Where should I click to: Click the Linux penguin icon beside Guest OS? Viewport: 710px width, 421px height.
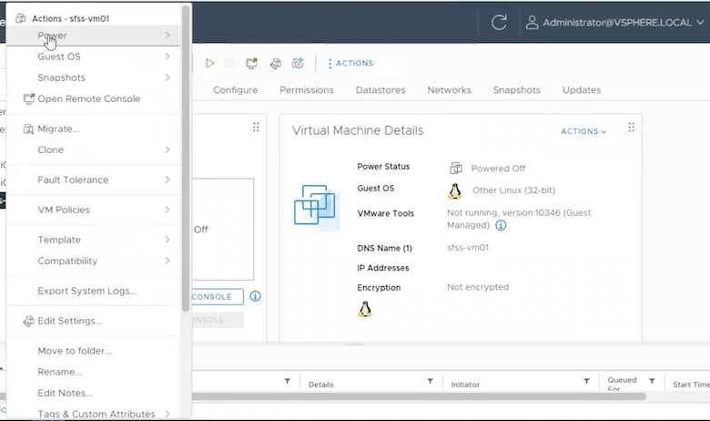pyautogui.click(x=454, y=191)
